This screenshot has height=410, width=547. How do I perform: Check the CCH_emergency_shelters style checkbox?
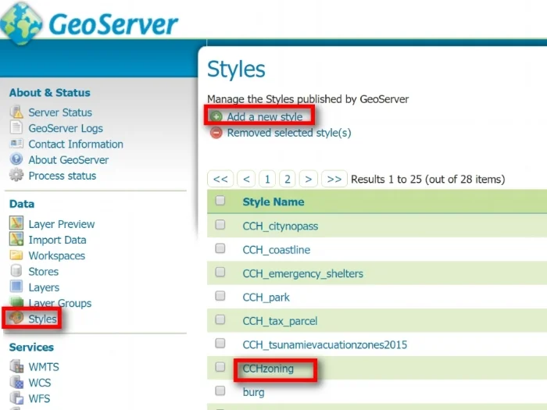pos(220,272)
